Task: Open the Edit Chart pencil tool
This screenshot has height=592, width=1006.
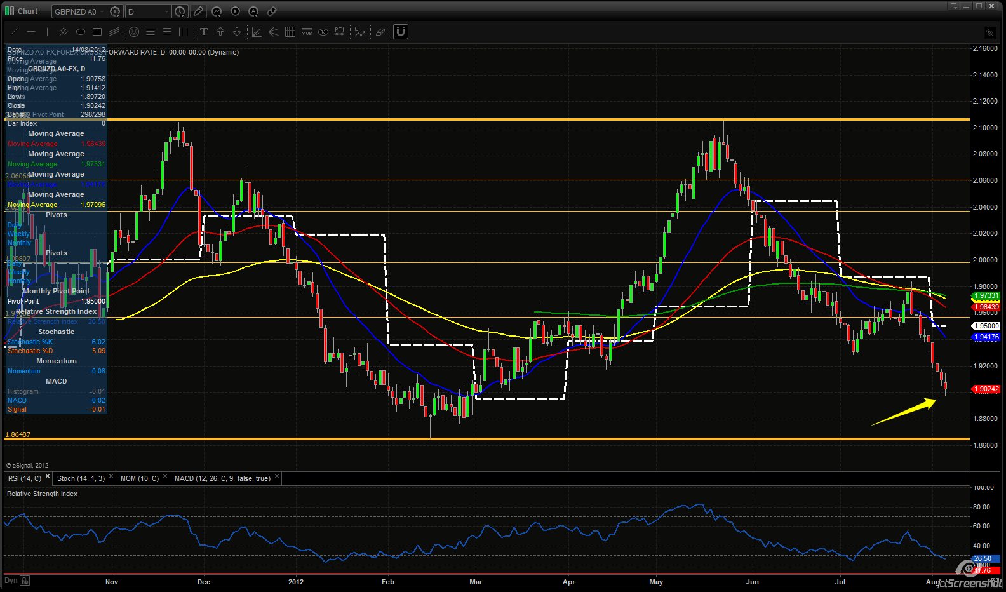Action: 198,11
